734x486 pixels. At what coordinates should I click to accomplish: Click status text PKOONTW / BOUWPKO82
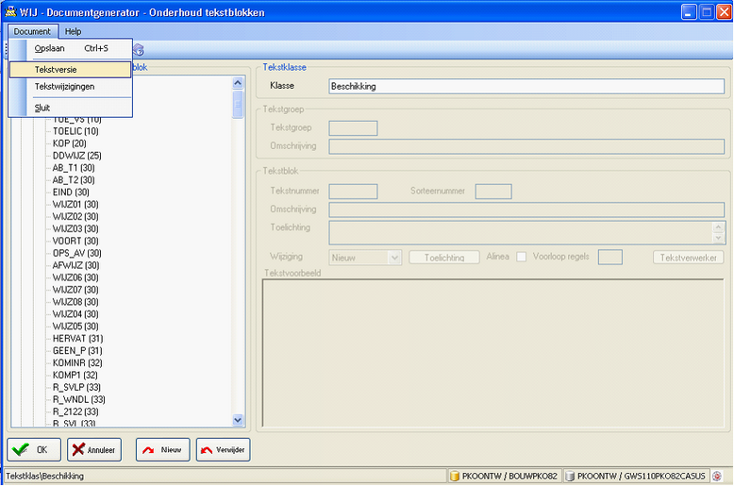click(509, 477)
